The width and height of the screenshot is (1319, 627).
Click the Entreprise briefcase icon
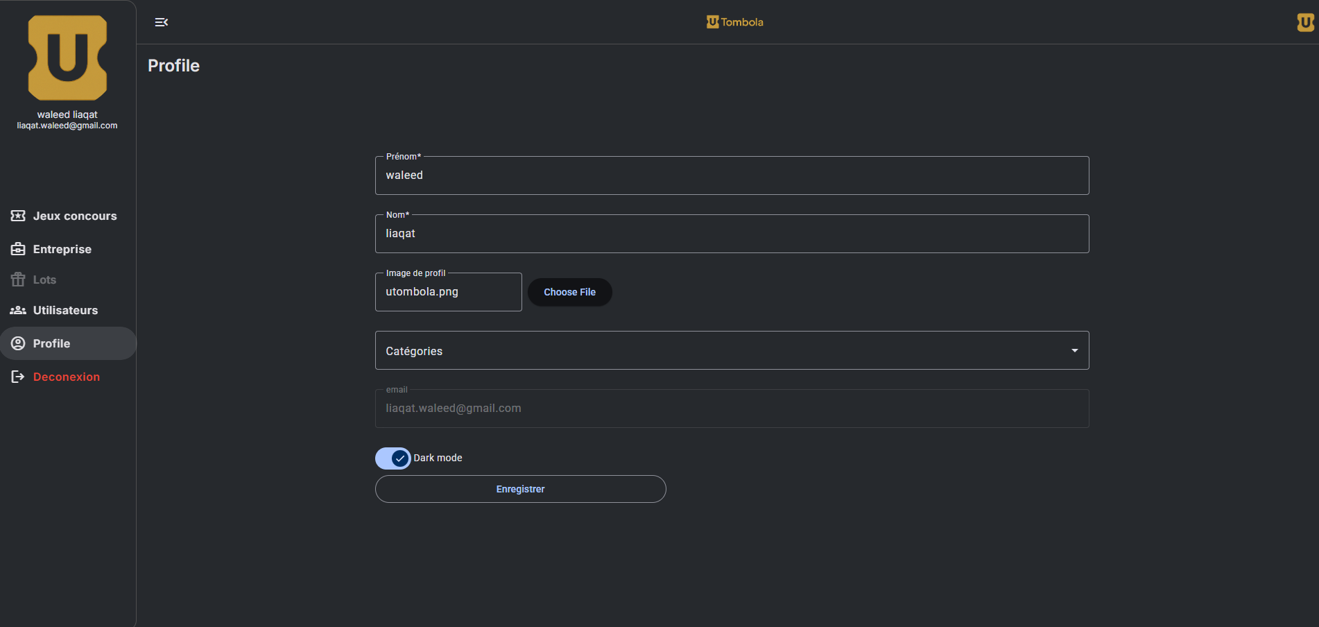(18, 249)
